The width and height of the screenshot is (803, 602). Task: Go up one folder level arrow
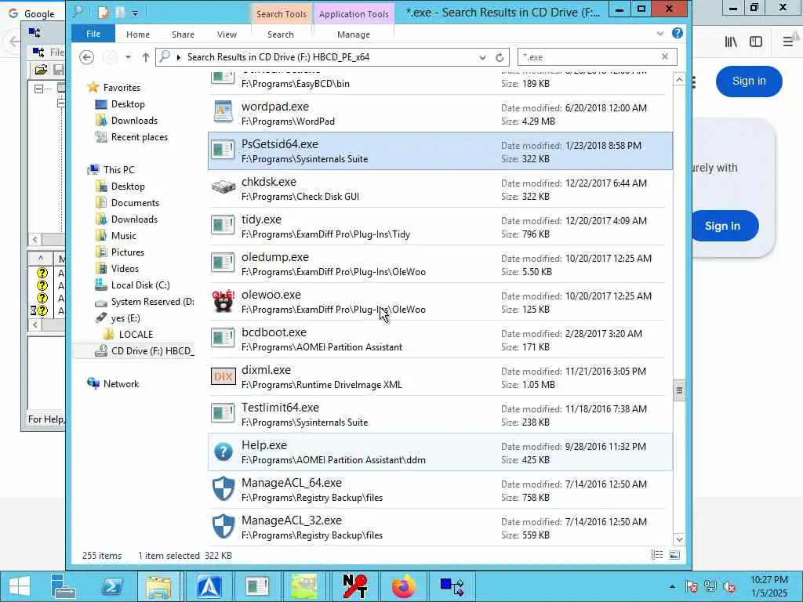146,57
